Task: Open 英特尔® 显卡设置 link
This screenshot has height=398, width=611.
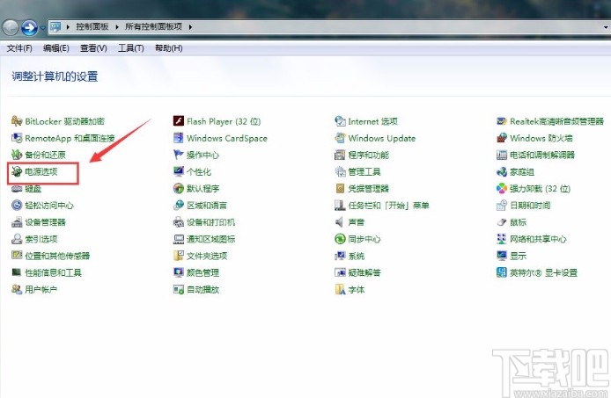Action: click(x=543, y=272)
